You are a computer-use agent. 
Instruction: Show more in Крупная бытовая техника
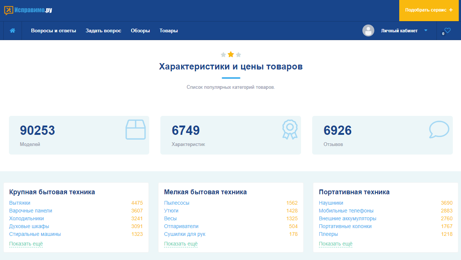[x=26, y=244]
